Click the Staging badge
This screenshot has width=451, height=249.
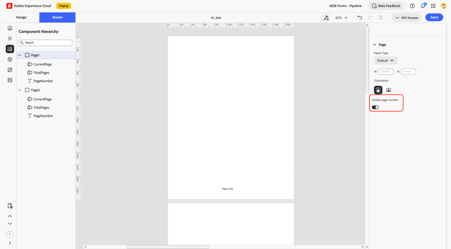[x=64, y=6]
